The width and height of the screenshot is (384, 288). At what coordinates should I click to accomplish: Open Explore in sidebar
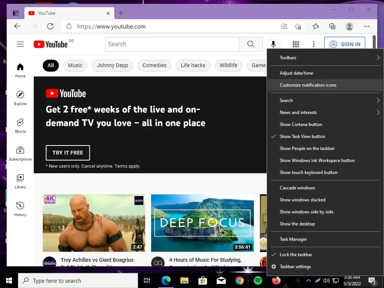click(x=20, y=98)
